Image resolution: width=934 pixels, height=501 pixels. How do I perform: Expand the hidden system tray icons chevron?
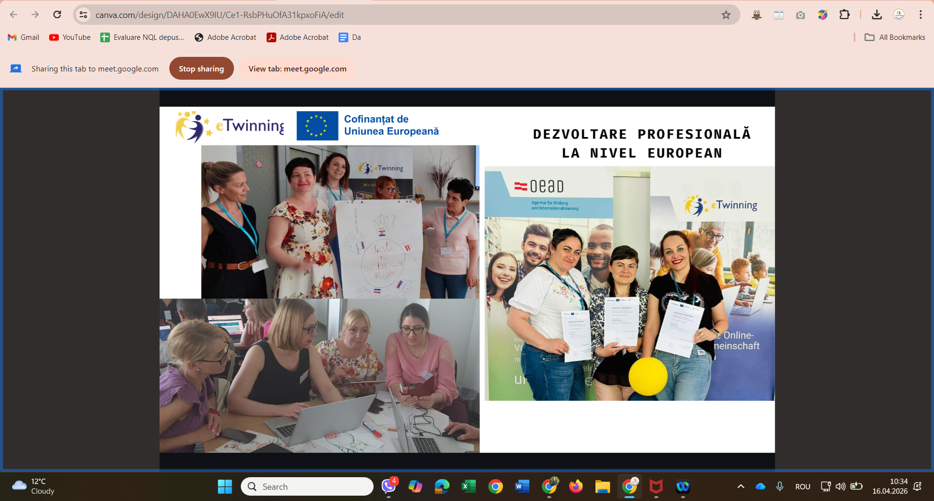[x=740, y=486]
